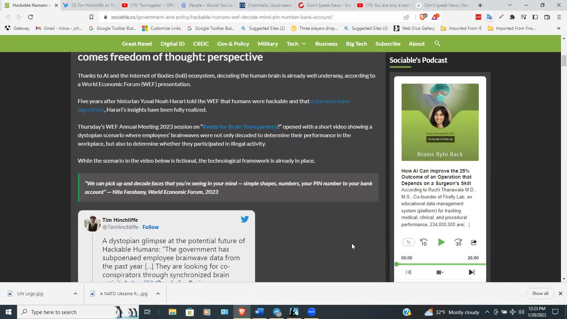Jump to the next podcast episode
567x319 pixels.
[x=471, y=272]
